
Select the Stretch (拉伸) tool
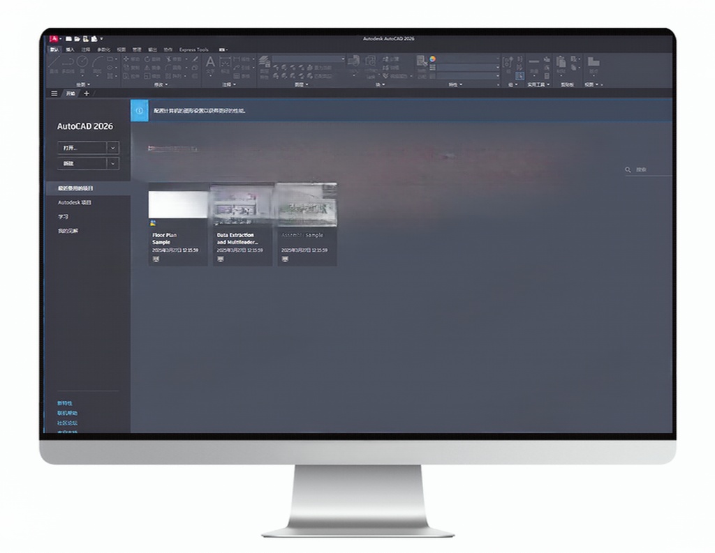click(132, 76)
